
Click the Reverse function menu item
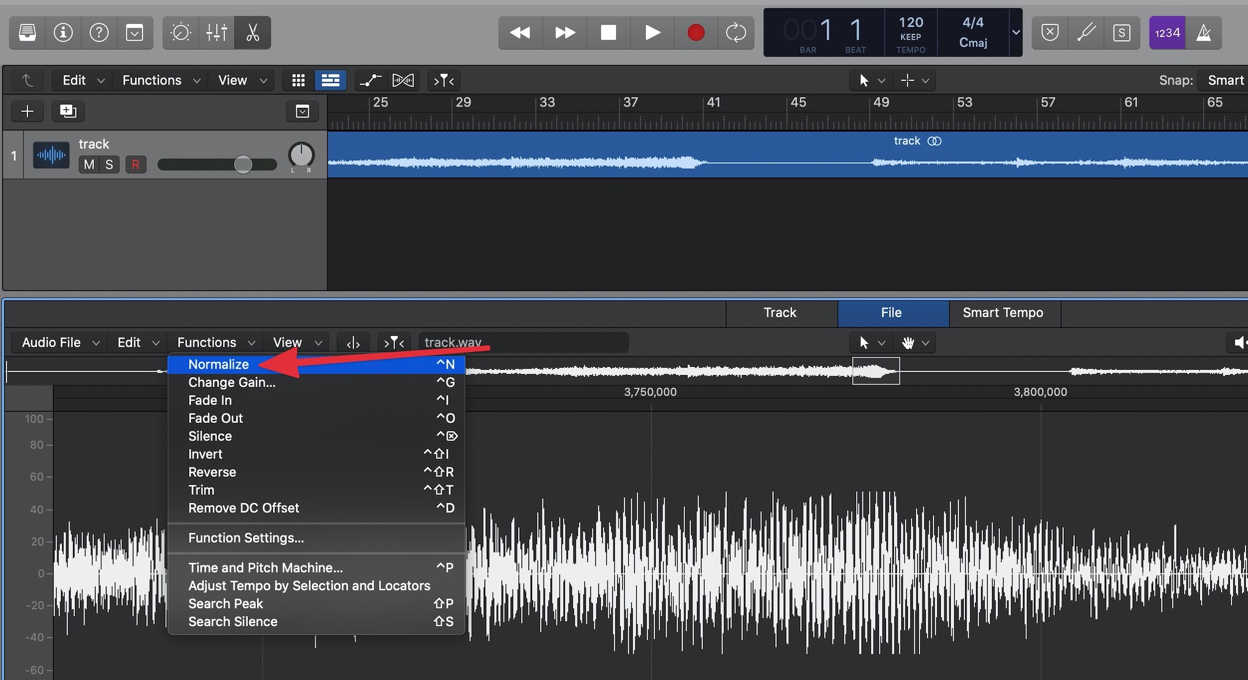click(212, 472)
